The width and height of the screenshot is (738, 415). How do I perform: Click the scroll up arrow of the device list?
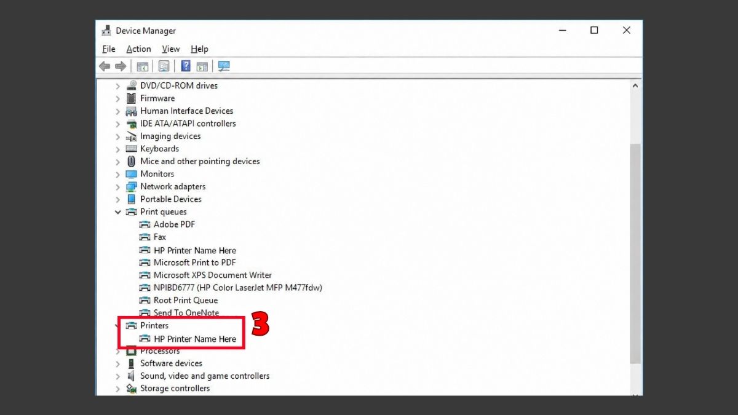click(x=635, y=86)
